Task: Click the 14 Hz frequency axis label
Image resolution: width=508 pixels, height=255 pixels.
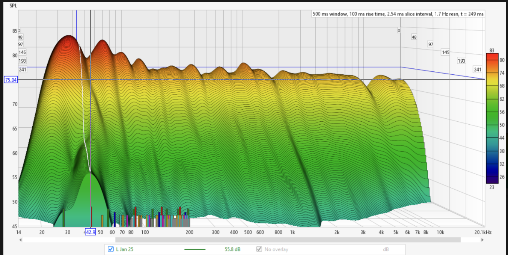Action: tap(19, 232)
